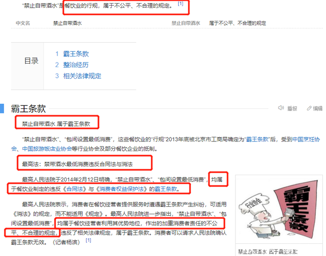This screenshot has height=256, width=326.
Task: Click the 编辑 text label
Action: click(x=317, y=108)
